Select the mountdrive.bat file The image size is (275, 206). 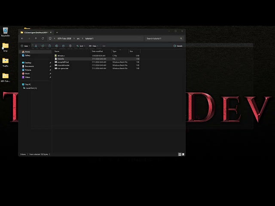pyautogui.click(x=97, y=65)
